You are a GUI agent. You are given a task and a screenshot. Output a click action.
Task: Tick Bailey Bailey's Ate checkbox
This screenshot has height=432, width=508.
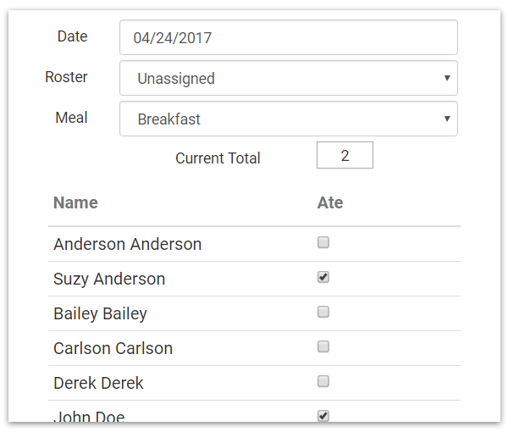323,313
